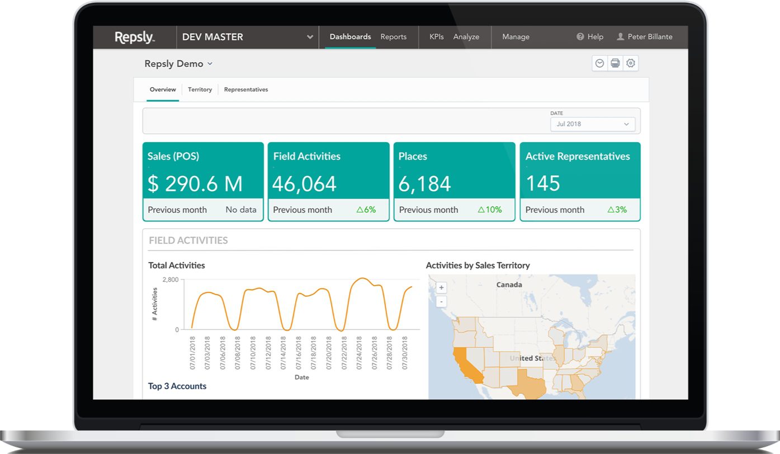Image resolution: width=780 pixels, height=454 pixels.
Task: Switch to the Territory tab
Action: (200, 89)
